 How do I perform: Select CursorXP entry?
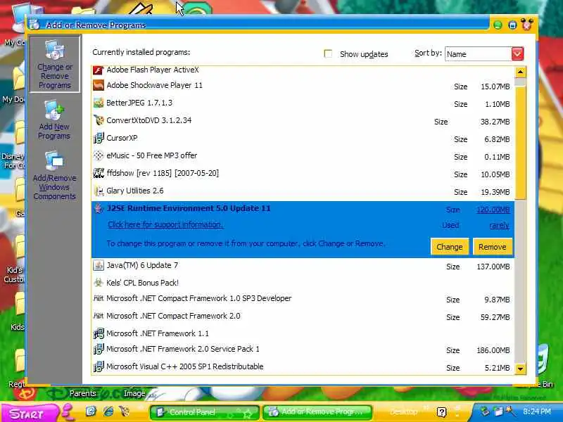(303, 138)
